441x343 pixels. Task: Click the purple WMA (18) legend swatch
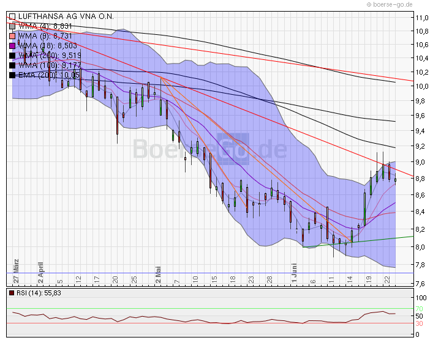pos(12,46)
